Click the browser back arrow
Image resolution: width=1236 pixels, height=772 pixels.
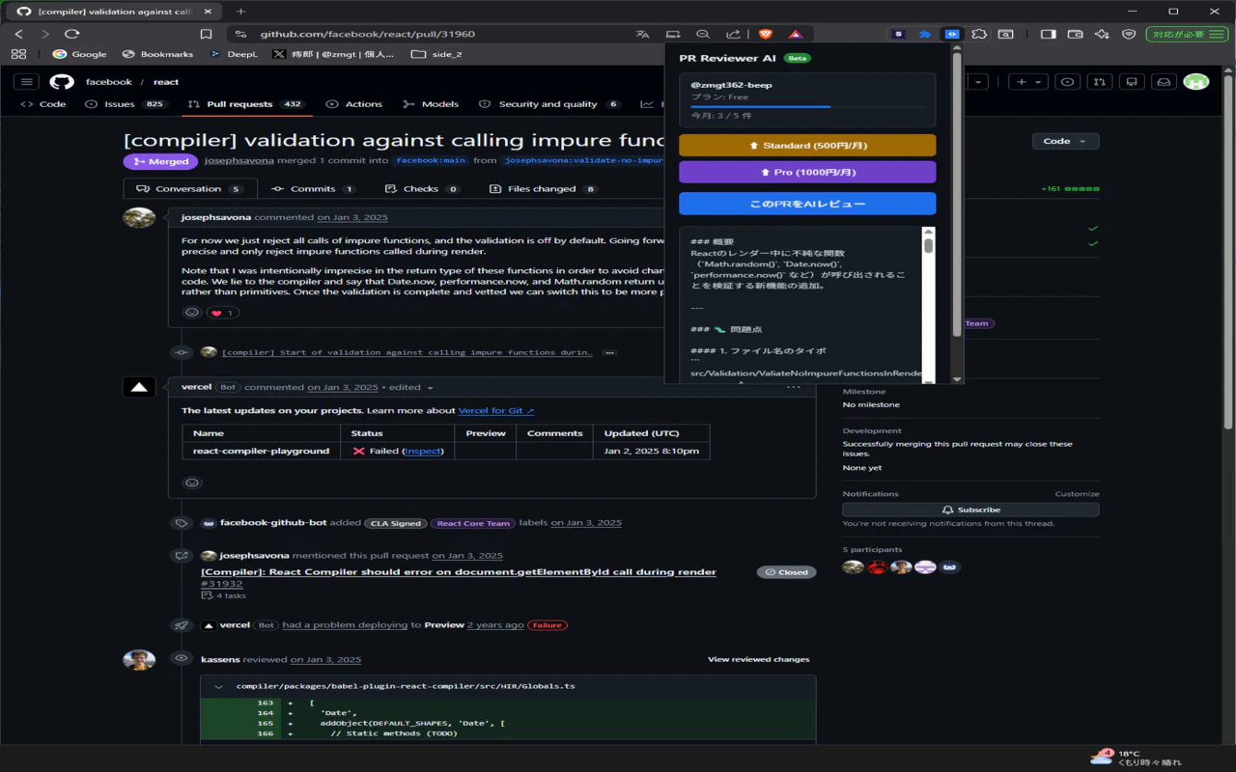[18, 34]
